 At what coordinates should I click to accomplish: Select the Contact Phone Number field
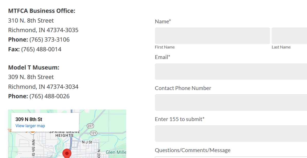(231, 103)
